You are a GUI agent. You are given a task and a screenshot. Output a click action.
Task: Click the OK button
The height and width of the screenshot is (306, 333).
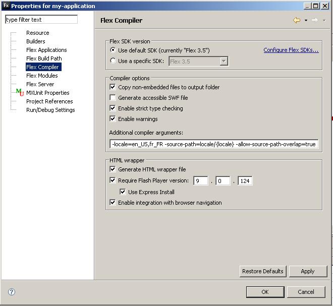pos(265,292)
